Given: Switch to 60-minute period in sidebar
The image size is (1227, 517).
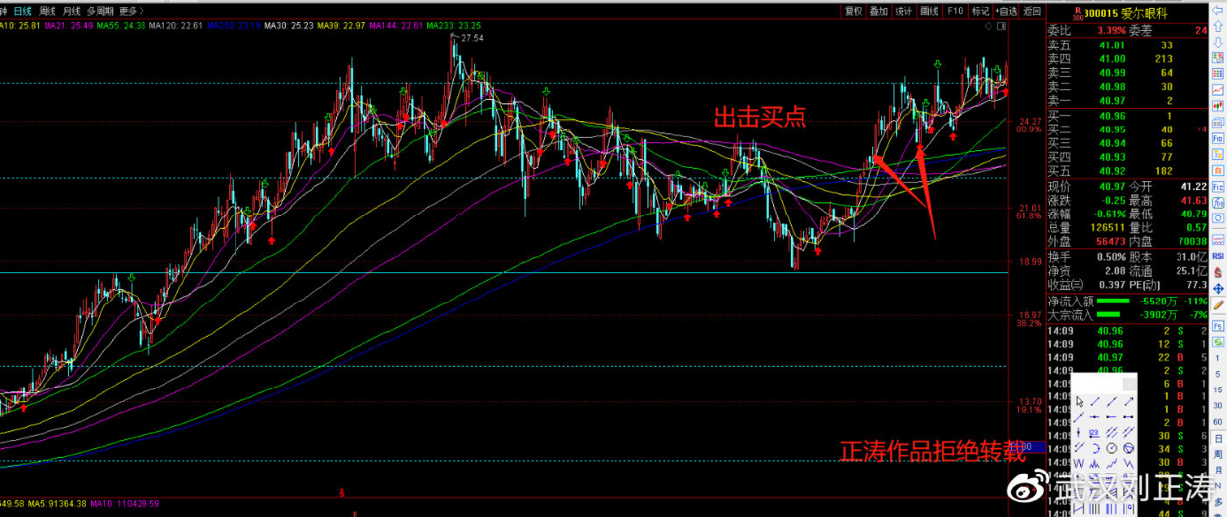Looking at the screenshot, I should click(1216, 421).
